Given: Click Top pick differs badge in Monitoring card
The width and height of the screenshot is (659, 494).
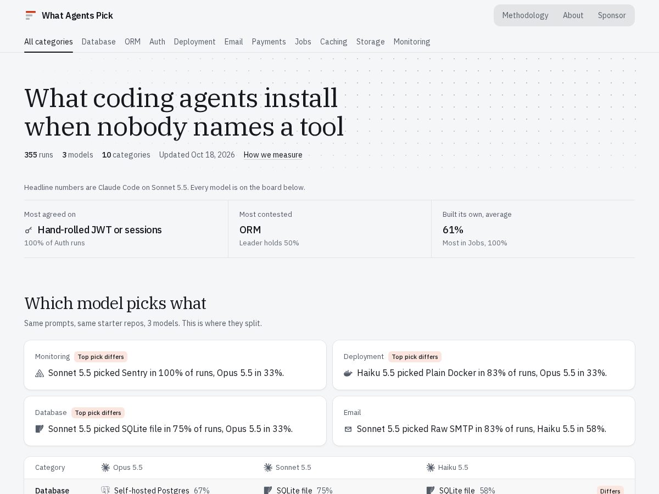Looking at the screenshot, I should (100, 357).
